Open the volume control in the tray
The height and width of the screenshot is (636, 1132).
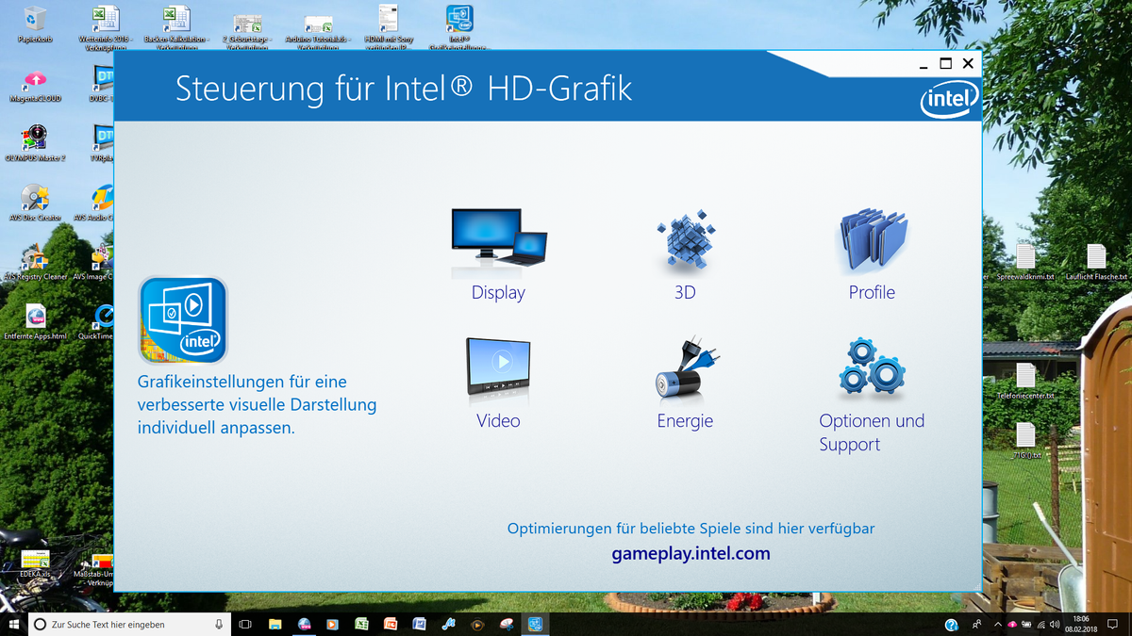(1054, 624)
